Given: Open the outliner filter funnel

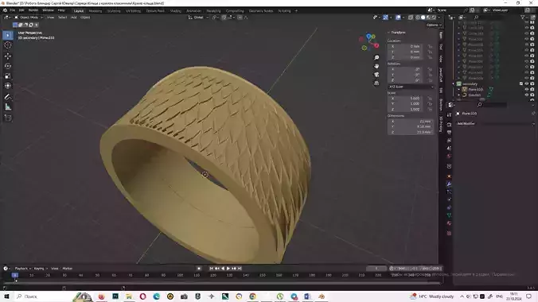Looking at the screenshot, I should pyautogui.click(x=523, y=17).
